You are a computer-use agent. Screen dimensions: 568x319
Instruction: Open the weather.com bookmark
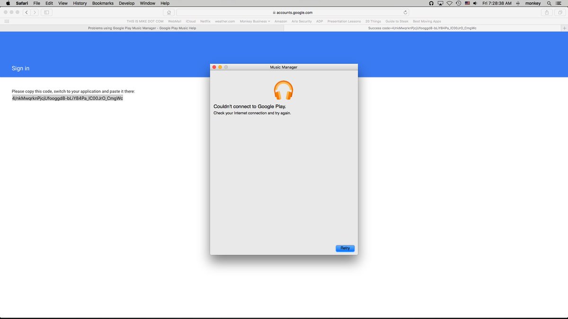tap(225, 21)
